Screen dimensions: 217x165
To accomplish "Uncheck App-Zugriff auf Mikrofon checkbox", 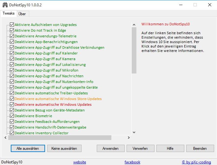I will click(12, 70).
